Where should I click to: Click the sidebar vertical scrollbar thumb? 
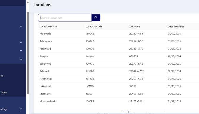click(x=28, y=53)
